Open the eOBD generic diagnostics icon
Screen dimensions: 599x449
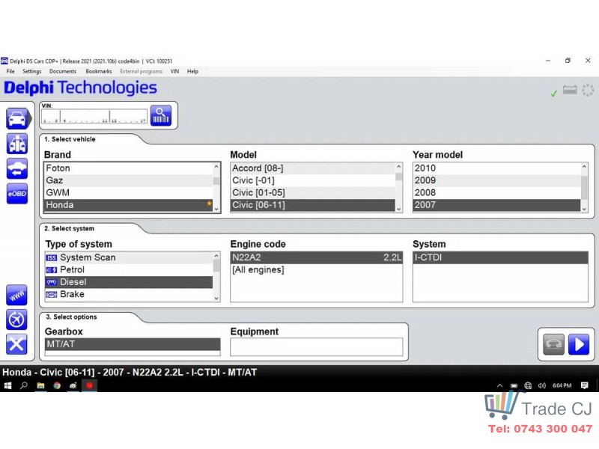click(x=16, y=194)
